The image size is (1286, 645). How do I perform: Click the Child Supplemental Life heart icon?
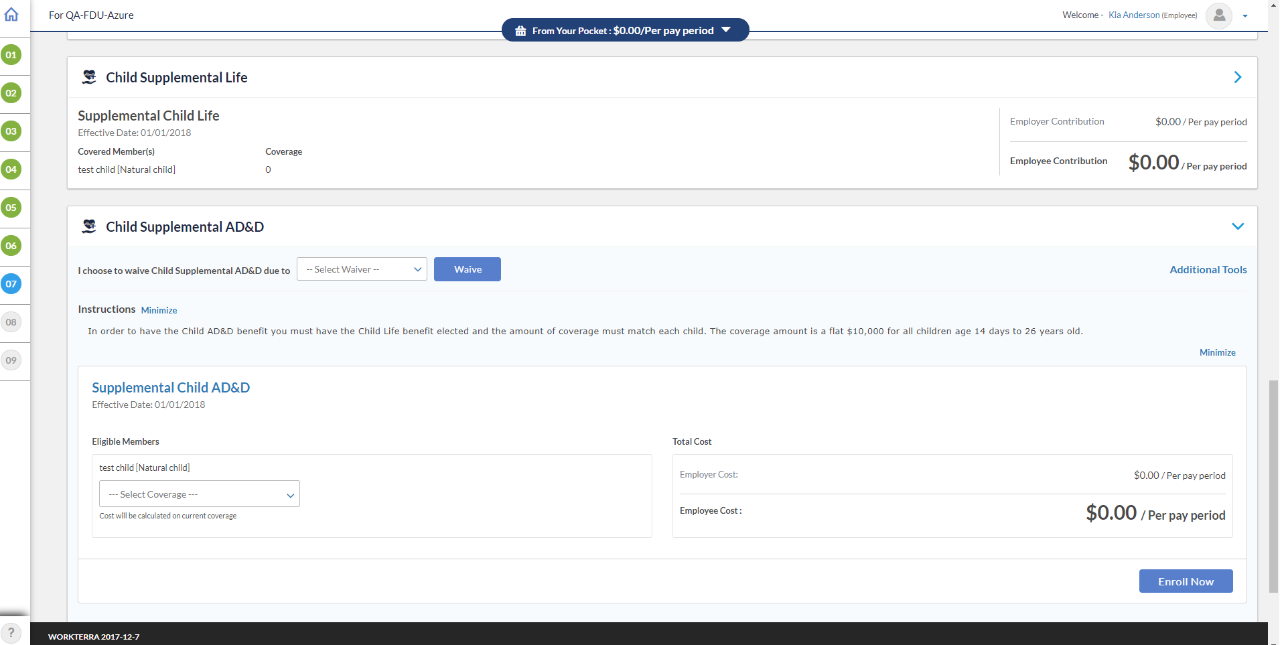tap(89, 77)
